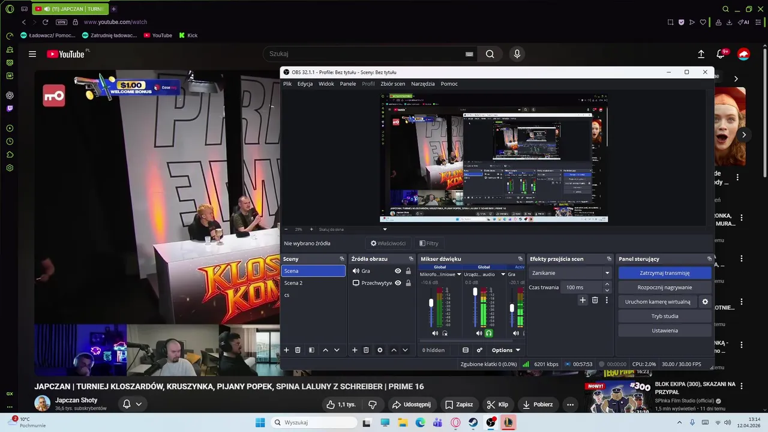Toggle monitoring icon on Mikrofon channel
The width and height of the screenshot is (768, 432).
pyautogui.click(x=445, y=333)
